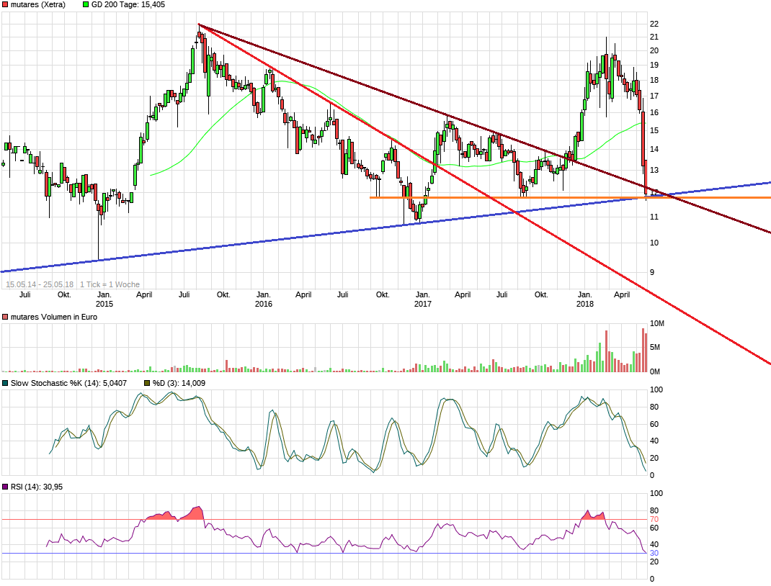Click the blue ascending trend line
The width and height of the screenshot is (771, 586).
pyautogui.click(x=385, y=227)
